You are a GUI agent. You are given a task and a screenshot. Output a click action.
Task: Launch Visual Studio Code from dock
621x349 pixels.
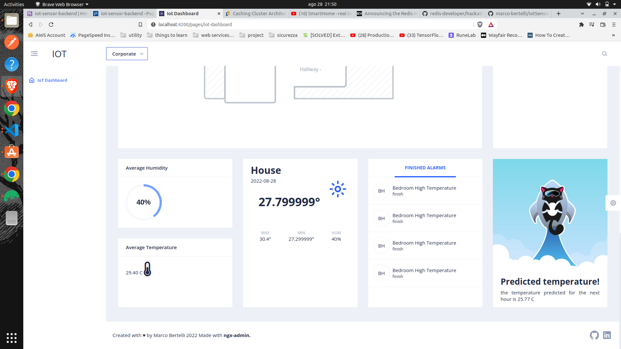[12, 130]
